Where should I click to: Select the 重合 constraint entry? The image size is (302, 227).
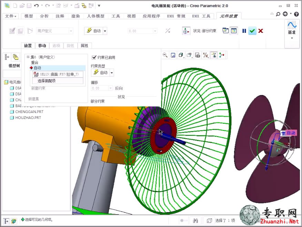click(x=35, y=62)
